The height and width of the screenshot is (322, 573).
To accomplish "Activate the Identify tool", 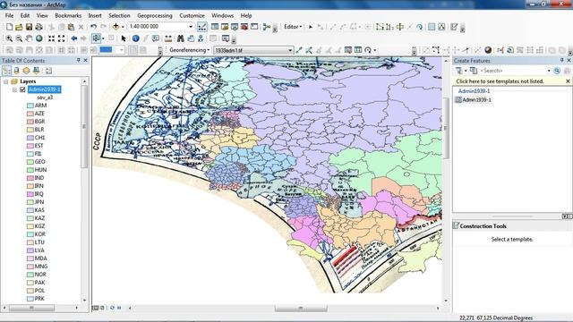I will coord(135,38).
